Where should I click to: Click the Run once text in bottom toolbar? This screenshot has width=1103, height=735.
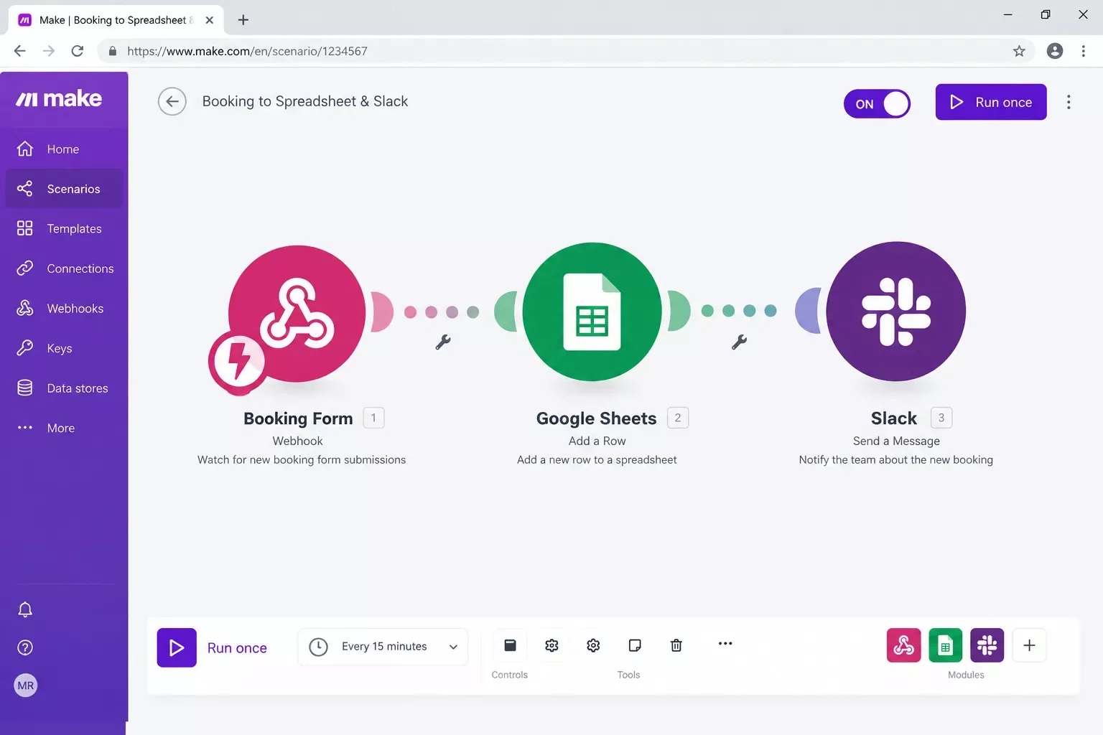[237, 648]
